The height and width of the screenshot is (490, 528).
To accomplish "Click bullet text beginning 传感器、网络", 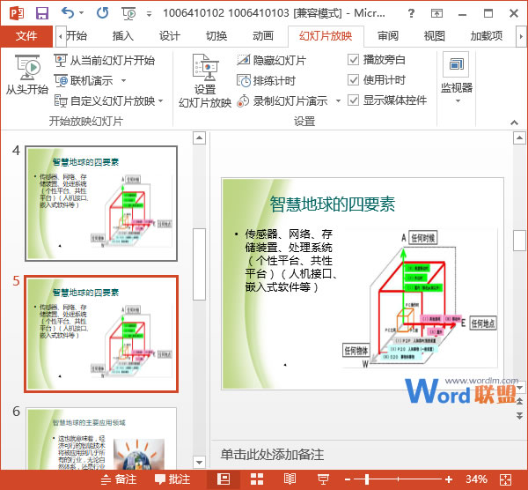I will click(290, 260).
